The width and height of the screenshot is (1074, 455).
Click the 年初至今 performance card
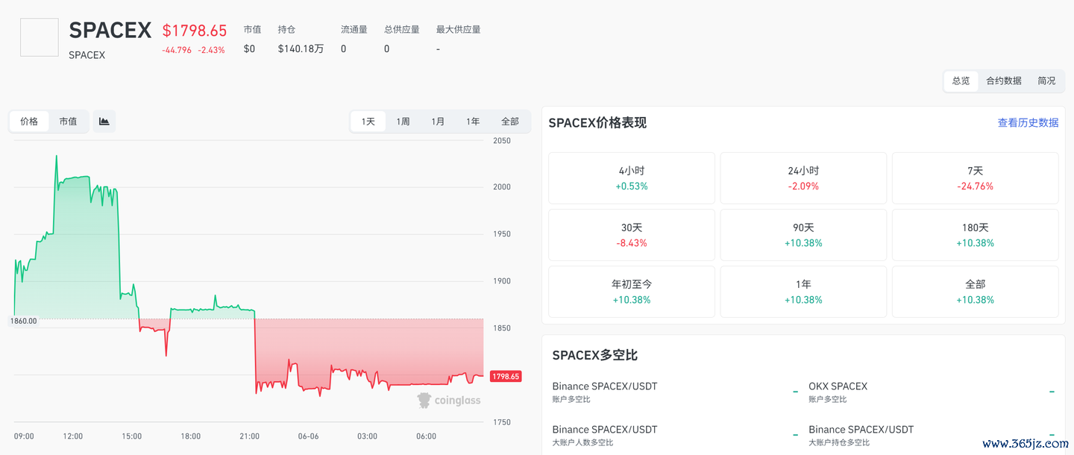pos(632,292)
